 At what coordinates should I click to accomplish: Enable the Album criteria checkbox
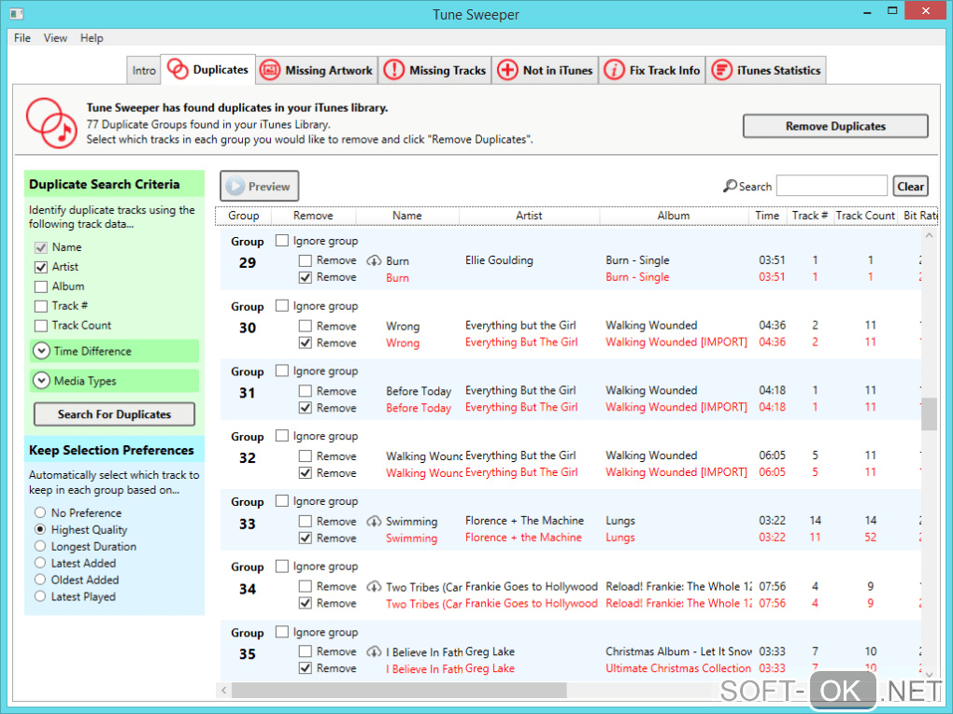click(x=41, y=287)
